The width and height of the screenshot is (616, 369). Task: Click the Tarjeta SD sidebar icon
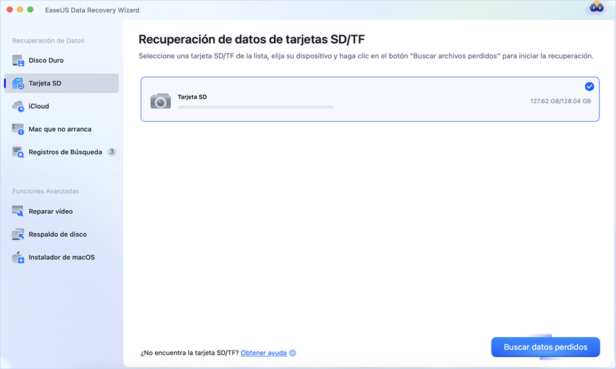[x=18, y=84]
